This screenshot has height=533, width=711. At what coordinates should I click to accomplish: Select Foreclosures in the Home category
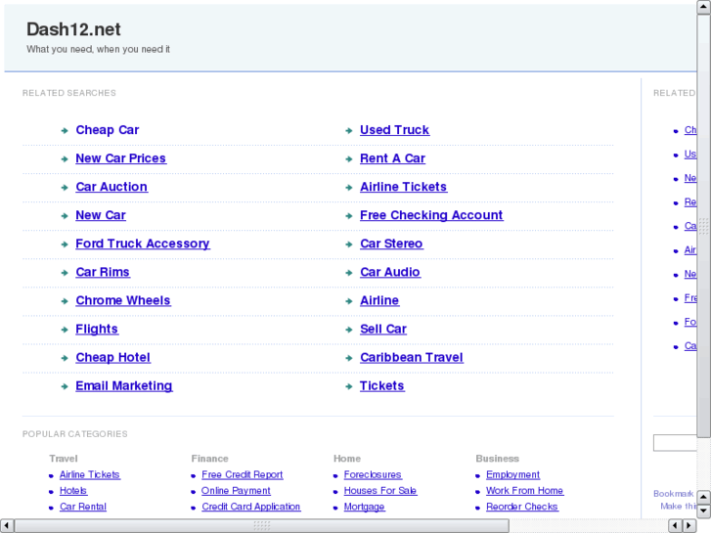(x=373, y=475)
